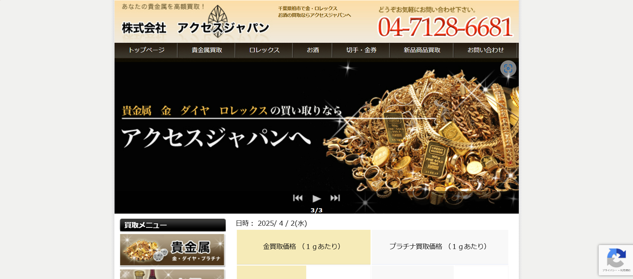Click the 貴金属 金・ダイヤ・プラチナ sidebar banner
Viewport: 633px width, 279px height.
coord(172,250)
